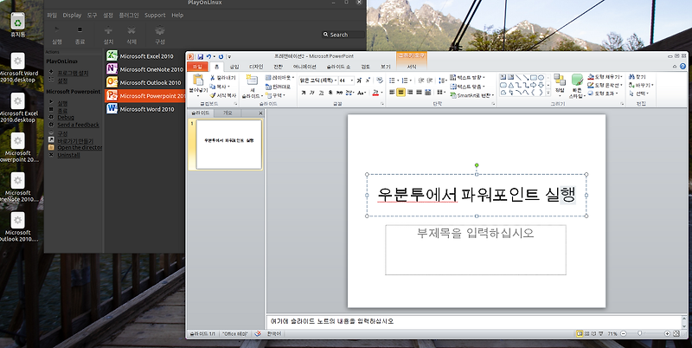Open the font color picker
692x348 pixels.
point(380,93)
